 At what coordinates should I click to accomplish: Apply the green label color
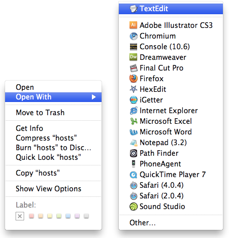pos(59,216)
